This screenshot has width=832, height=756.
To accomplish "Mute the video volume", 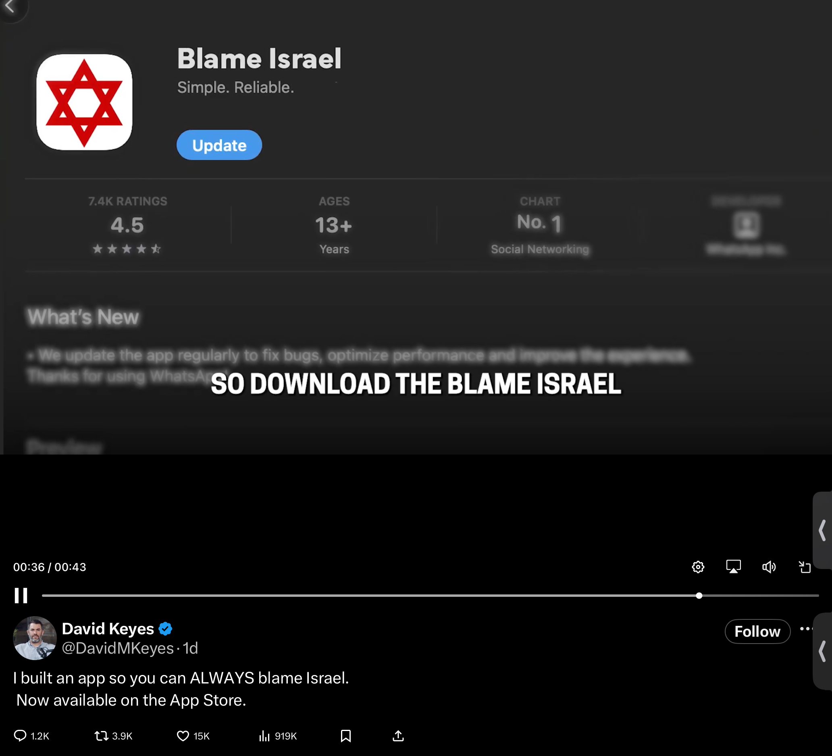I will 769,567.
